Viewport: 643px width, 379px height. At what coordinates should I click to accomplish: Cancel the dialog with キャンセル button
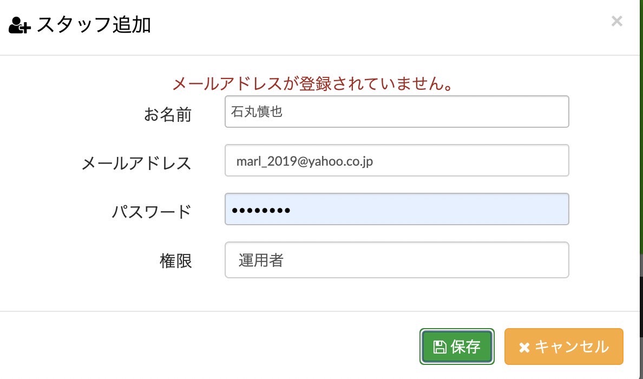[x=564, y=347]
